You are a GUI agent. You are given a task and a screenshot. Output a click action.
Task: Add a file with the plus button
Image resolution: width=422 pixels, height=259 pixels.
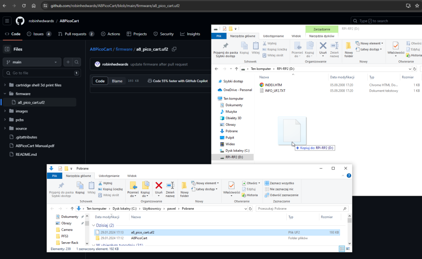[x=68, y=62]
